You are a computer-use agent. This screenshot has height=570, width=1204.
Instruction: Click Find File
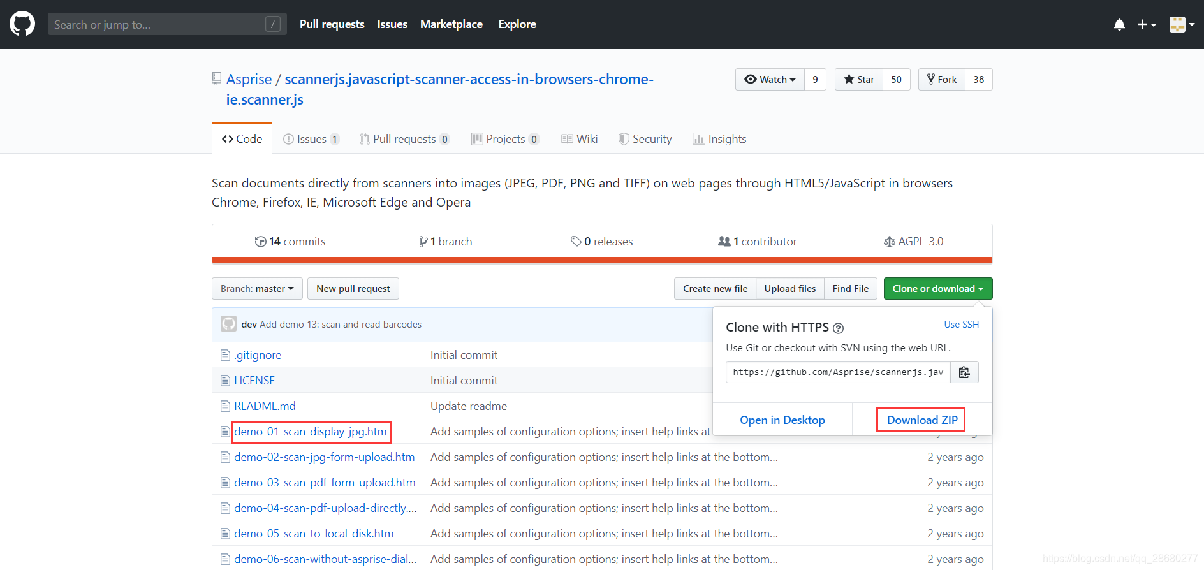point(851,289)
